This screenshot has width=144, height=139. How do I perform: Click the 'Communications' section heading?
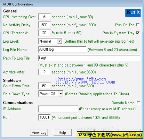18,103
